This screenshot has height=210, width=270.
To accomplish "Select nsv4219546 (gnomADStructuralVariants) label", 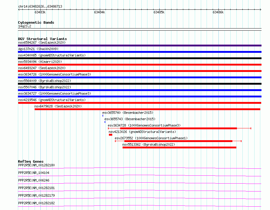I will [52, 100].
